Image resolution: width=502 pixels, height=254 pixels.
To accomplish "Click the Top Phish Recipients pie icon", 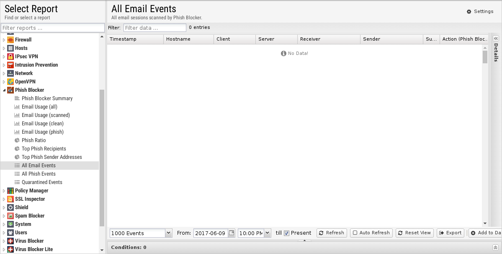I will [x=17, y=149].
